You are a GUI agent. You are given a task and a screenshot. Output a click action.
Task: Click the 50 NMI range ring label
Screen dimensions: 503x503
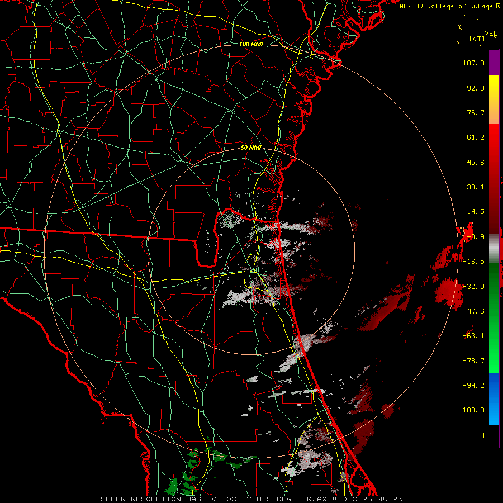pyautogui.click(x=251, y=148)
